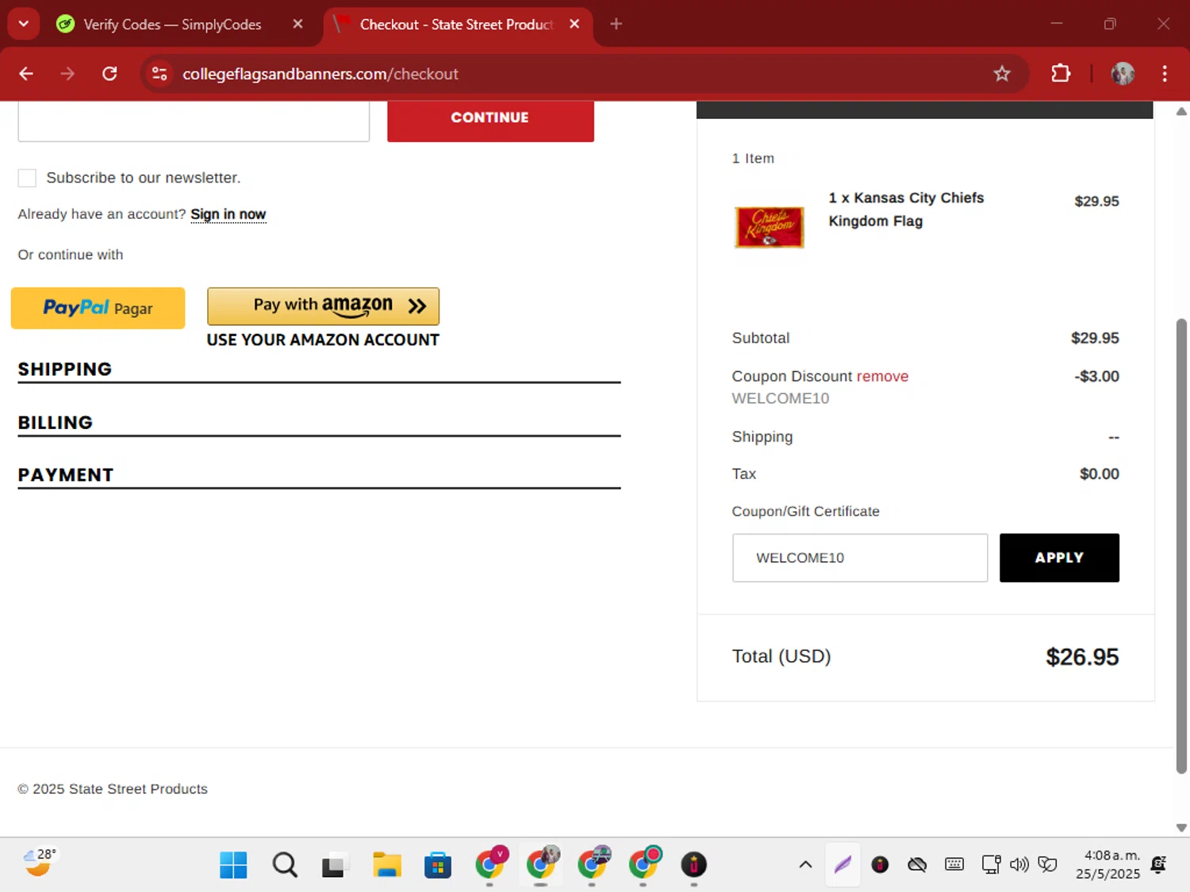Viewport: 1190px width, 892px height.
Task: Click scrollbar down arrow at bottom
Action: [1181, 827]
